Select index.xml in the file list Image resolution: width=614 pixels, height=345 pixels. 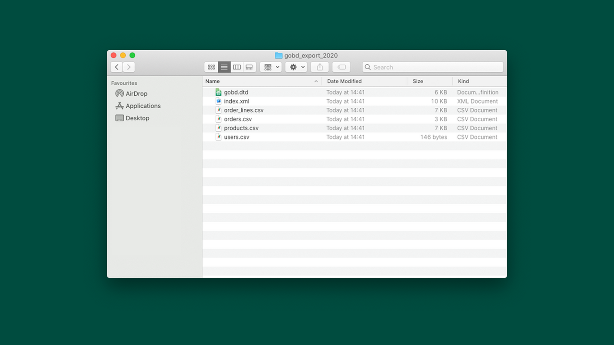pyautogui.click(x=237, y=101)
